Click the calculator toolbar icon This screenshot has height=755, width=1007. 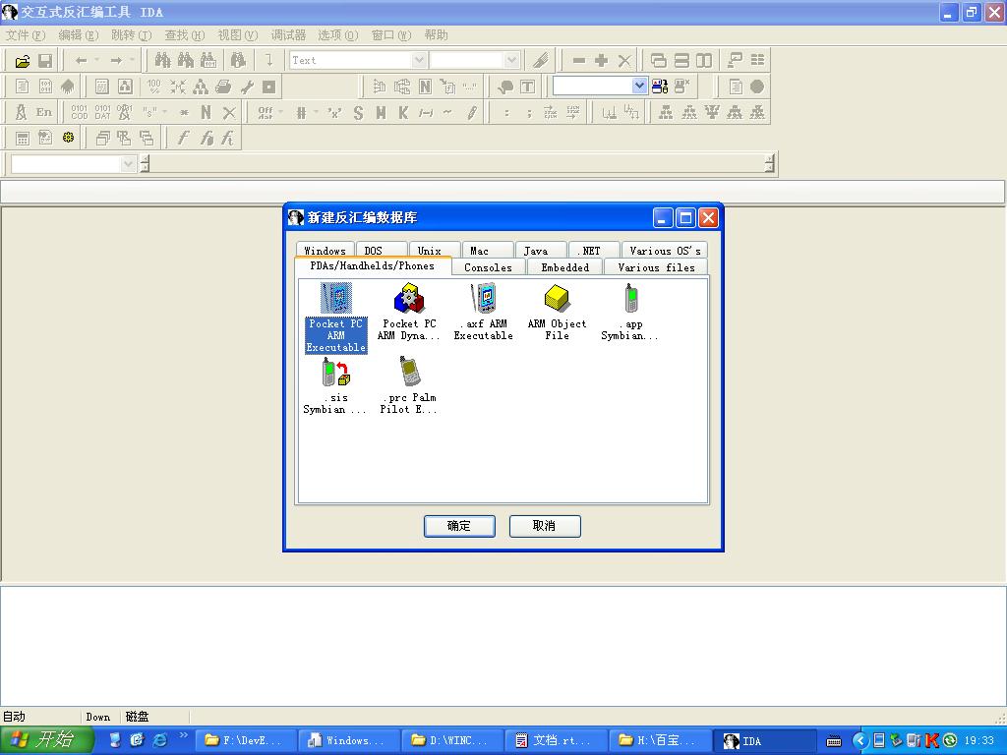[23, 138]
